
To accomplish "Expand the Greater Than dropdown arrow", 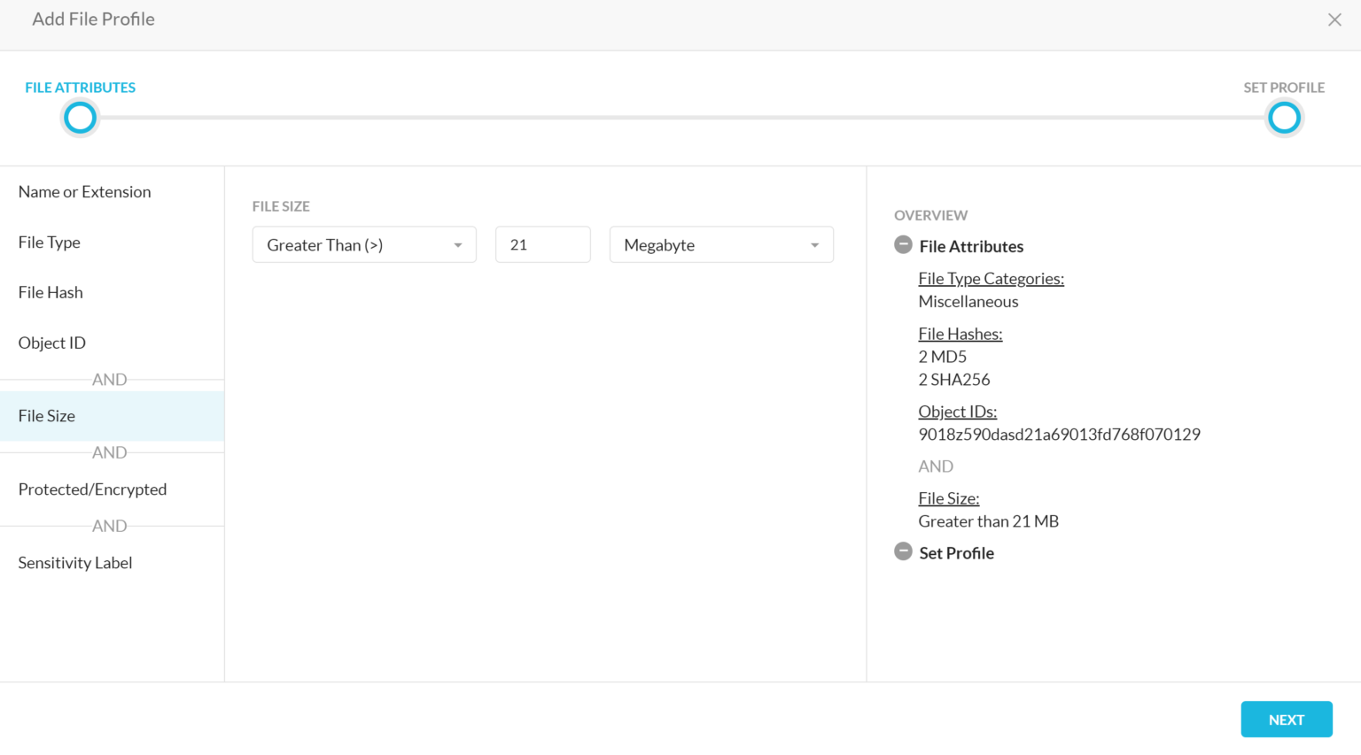I will click(458, 244).
